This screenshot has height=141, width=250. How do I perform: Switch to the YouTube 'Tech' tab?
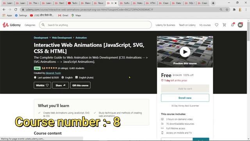[x=73, y=3]
